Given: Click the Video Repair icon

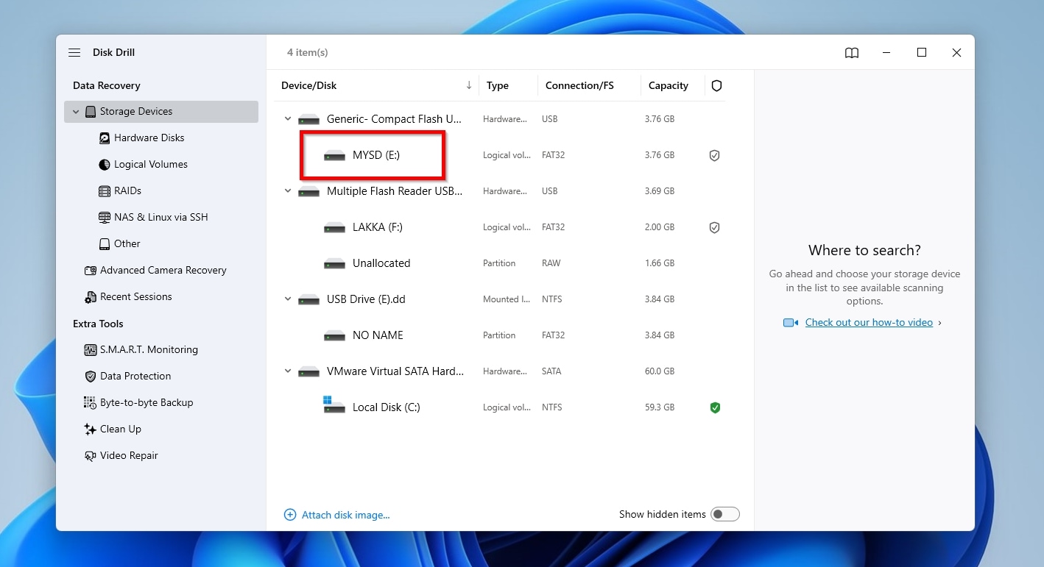Looking at the screenshot, I should click(91, 456).
